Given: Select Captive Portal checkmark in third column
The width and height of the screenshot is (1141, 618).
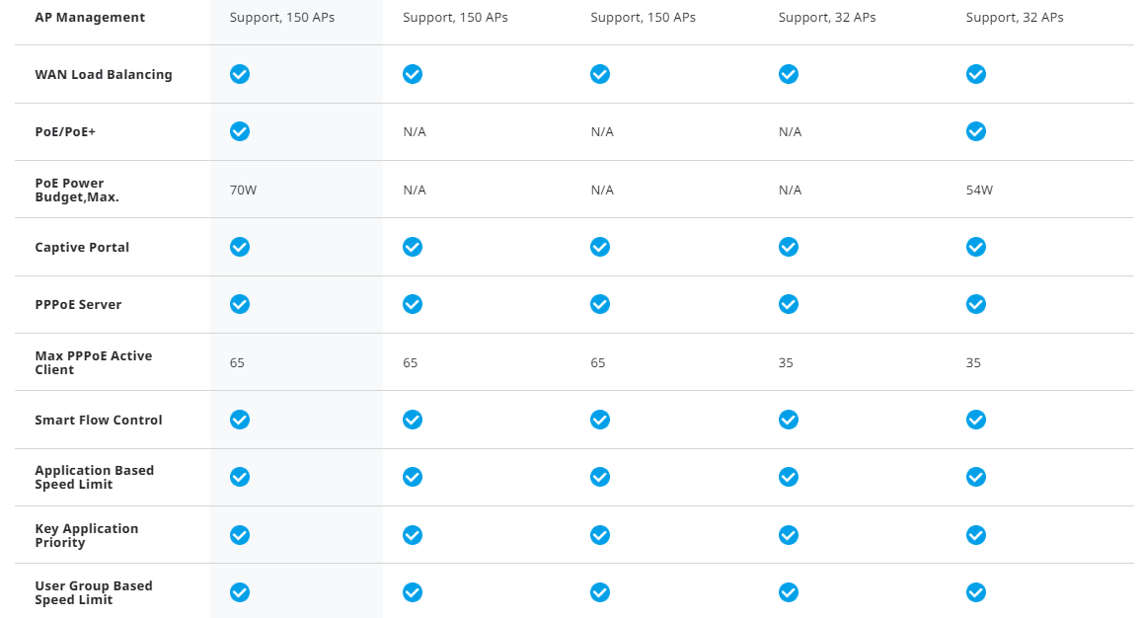Looking at the screenshot, I should 600,247.
